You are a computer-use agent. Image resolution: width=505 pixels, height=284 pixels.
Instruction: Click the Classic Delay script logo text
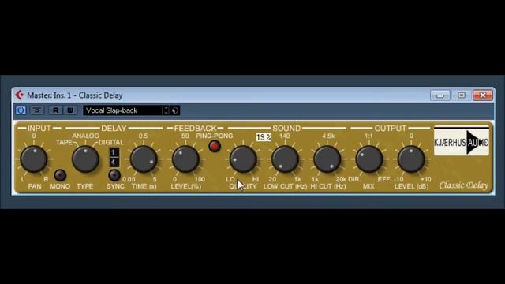point(463,185)
